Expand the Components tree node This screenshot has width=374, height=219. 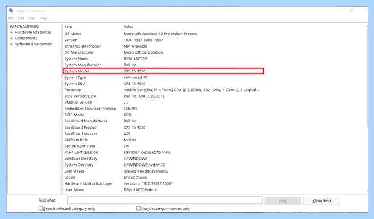pos(11,38)
